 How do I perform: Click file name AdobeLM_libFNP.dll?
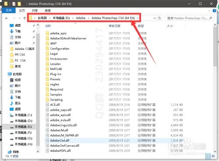point(64,135)
